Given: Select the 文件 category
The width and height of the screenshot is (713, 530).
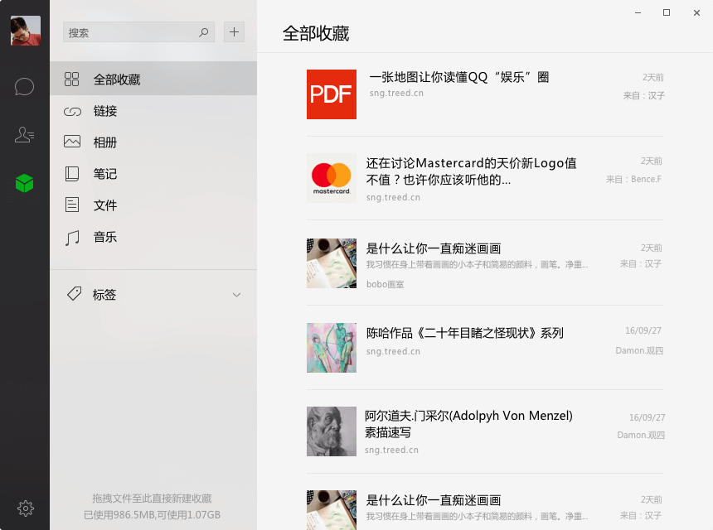Looking at the screenshot, I should (153, 205).
